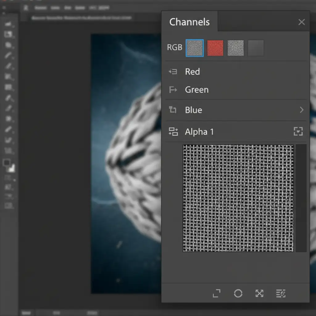Switch to the Channels tab
The height and width of the screenshot is (316, 316).
pyautogui.click(x=189, y=22)
